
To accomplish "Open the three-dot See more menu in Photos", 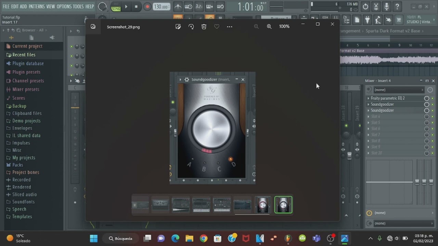I will pyautogui.click(x=230, y=27).
